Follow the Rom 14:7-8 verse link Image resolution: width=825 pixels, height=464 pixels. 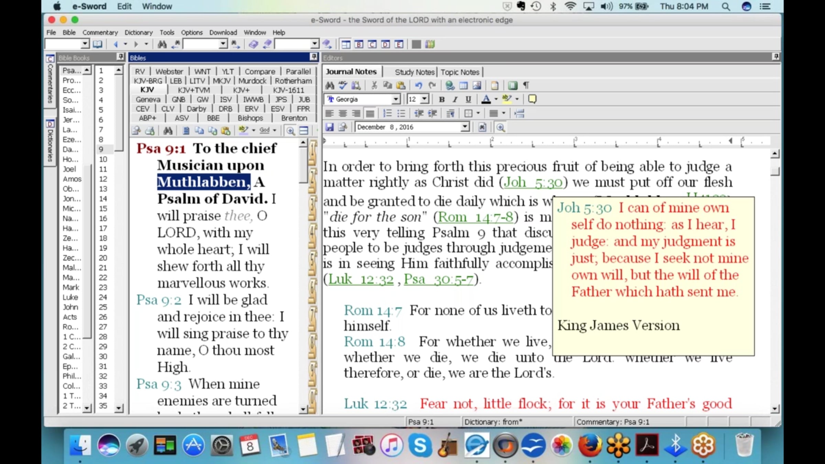[x=476, y=217]
